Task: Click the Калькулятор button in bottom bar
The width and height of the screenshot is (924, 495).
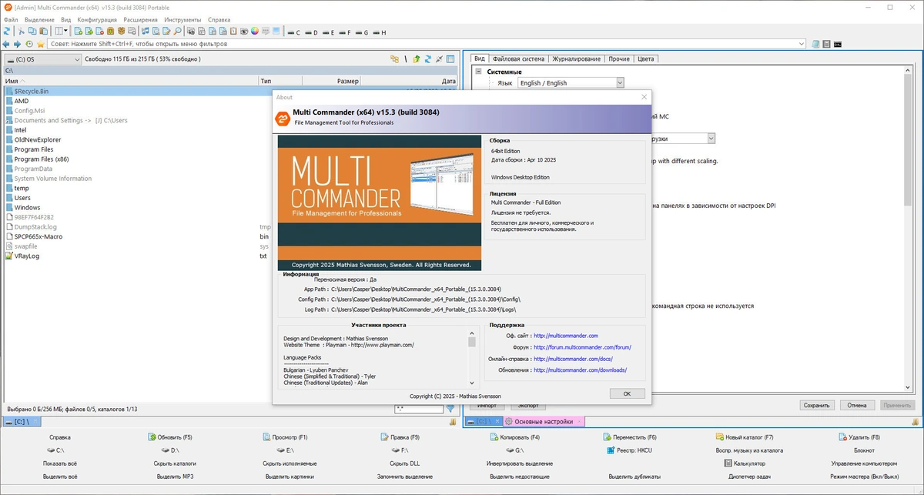Action: [745, 463]
